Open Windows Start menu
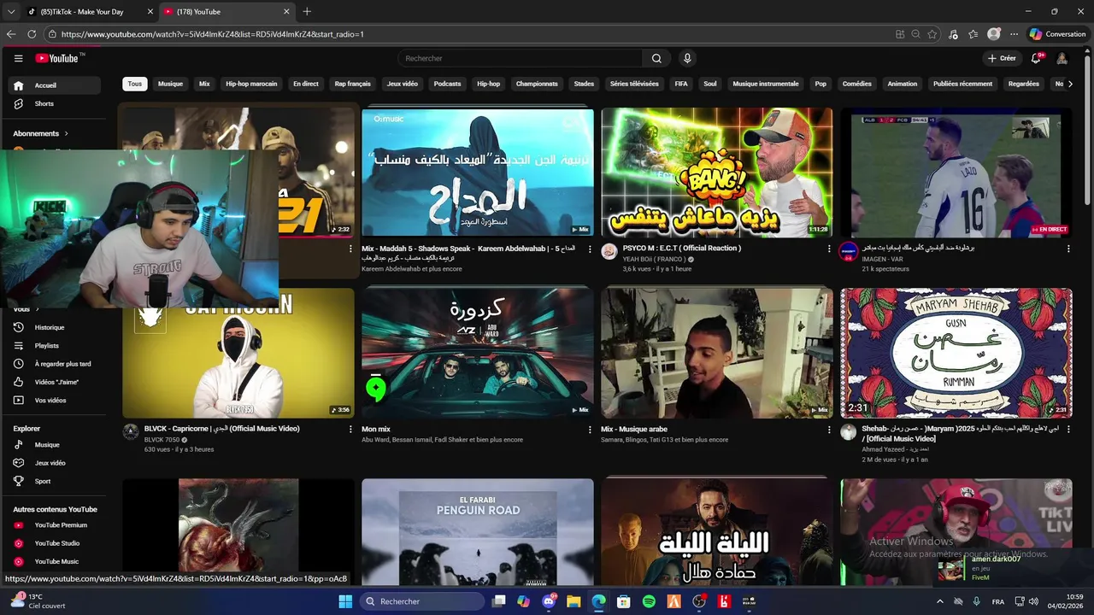The width and height of the screenshot is (1094, 615). (345, 601)
